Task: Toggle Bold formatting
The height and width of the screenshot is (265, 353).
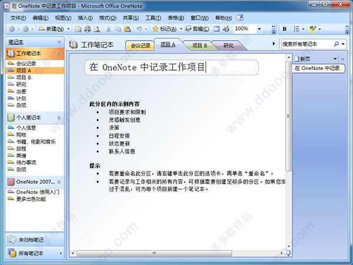Action: tap(285, 29)
